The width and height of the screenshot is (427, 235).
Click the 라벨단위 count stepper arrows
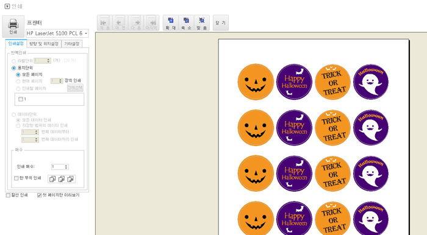(48, 61)
